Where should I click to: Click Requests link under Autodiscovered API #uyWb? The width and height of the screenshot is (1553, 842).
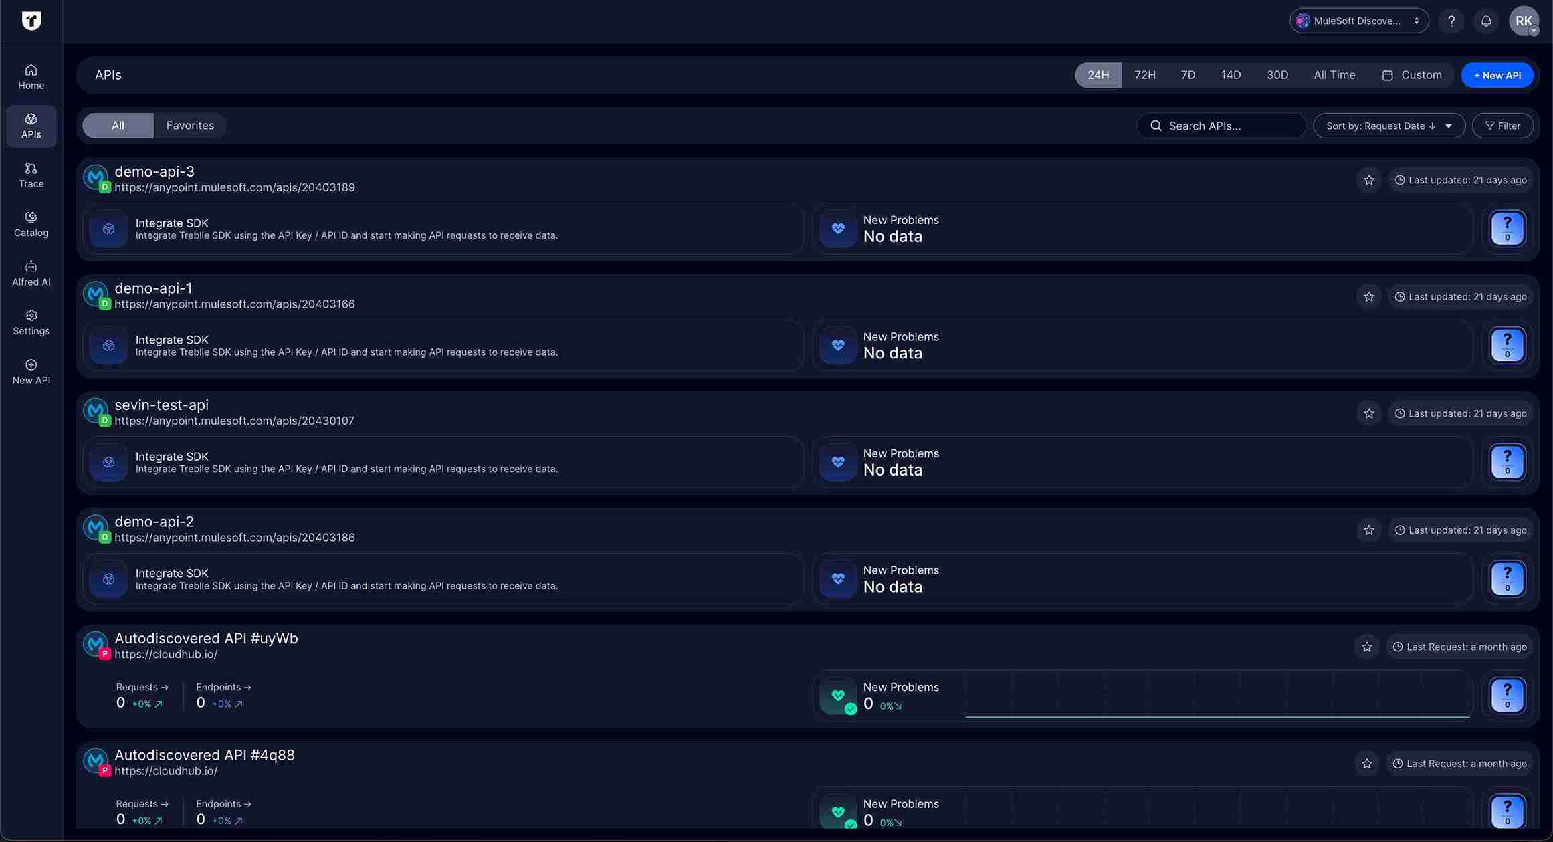point(142,687)
